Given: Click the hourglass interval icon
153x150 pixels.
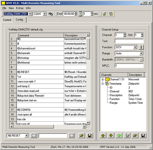Looking at the screenshot, I should [x=80, y=14].
